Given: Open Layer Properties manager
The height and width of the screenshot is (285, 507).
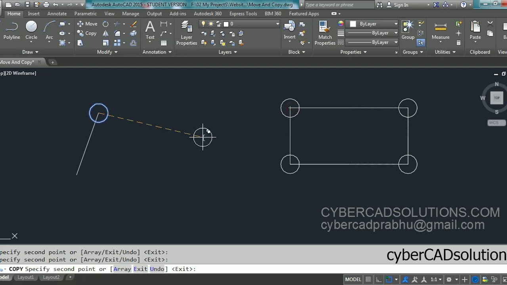Looking at the screenshot, I should tap(187, 33).
